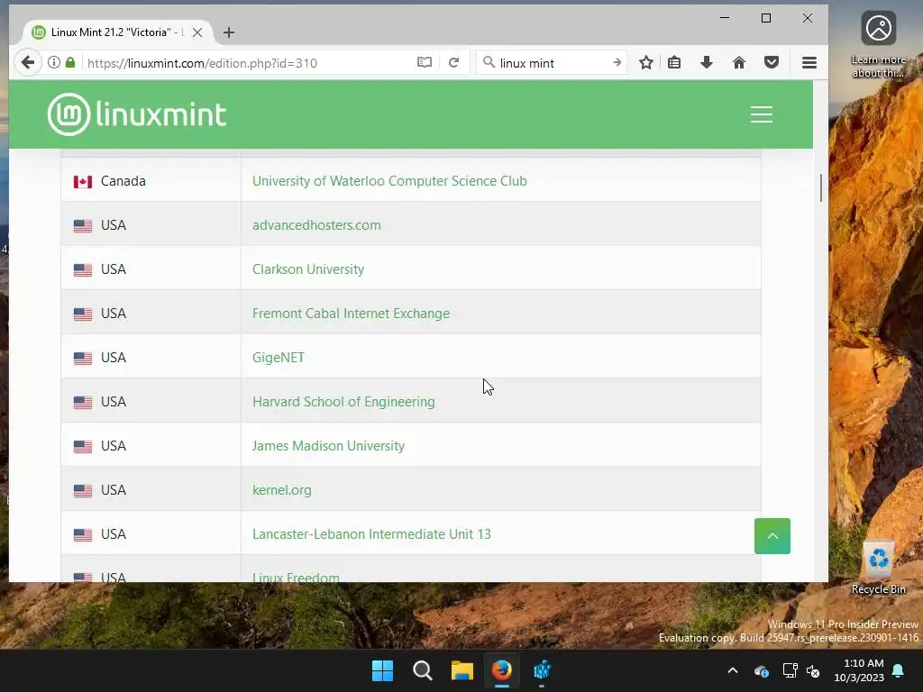Open Fremont Cabal Internet Exchange mirror
This screenshot has width=923, height=692.
351,313
